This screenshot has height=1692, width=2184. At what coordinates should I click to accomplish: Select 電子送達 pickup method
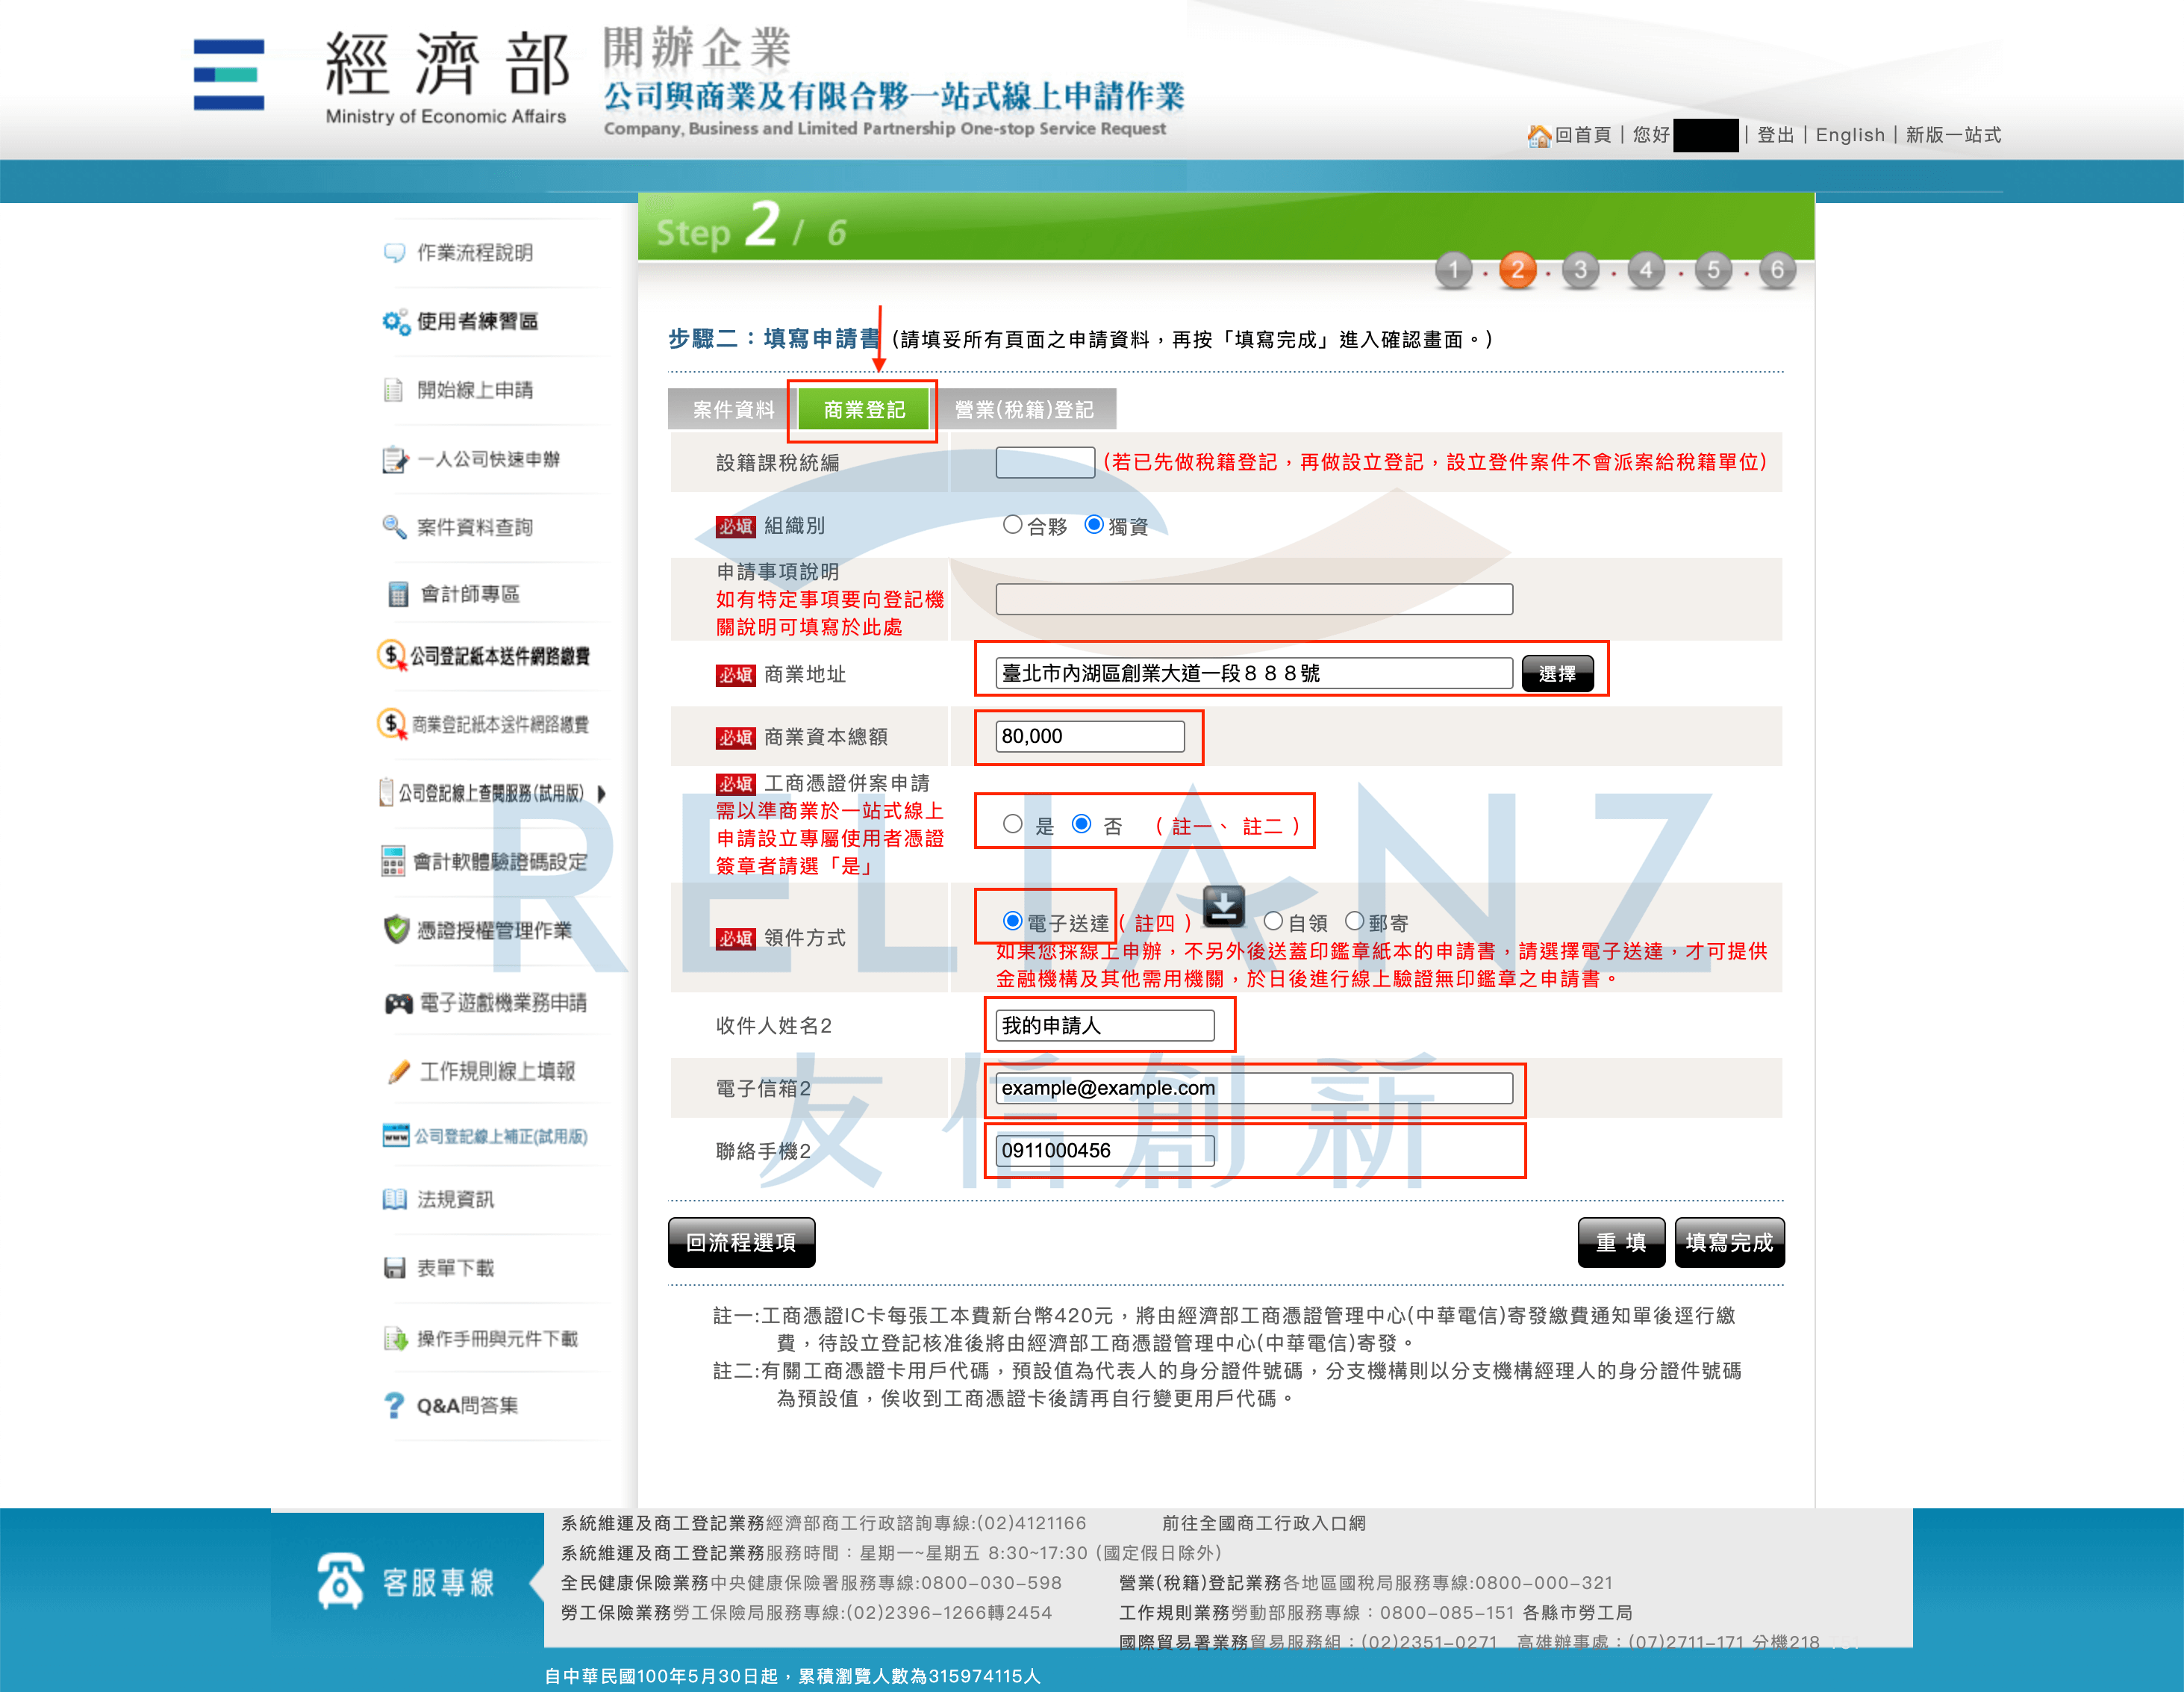pyautogui.click(x=1013, y=921)
